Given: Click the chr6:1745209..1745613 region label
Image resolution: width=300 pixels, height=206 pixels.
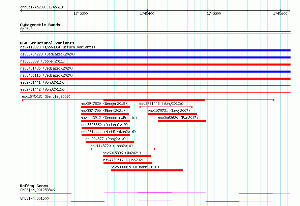Looking at the screenshot, I should pyautogui.click(x=41, y=7).
